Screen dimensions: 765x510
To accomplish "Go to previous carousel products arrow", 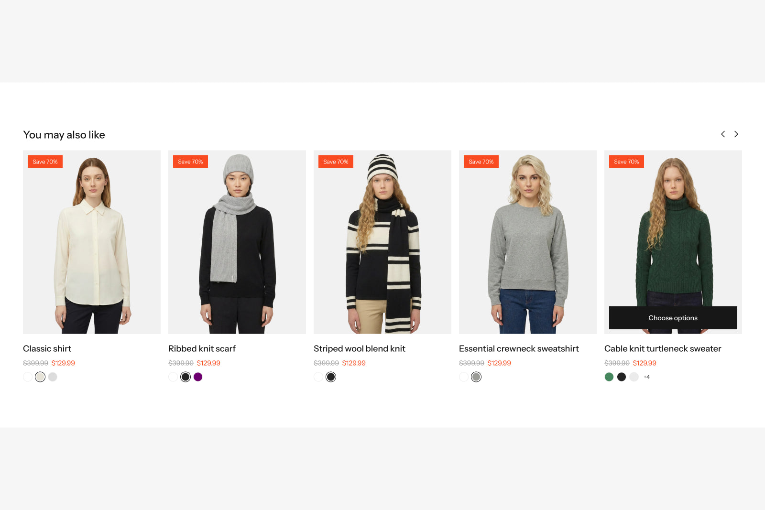I will pos(723,134).
